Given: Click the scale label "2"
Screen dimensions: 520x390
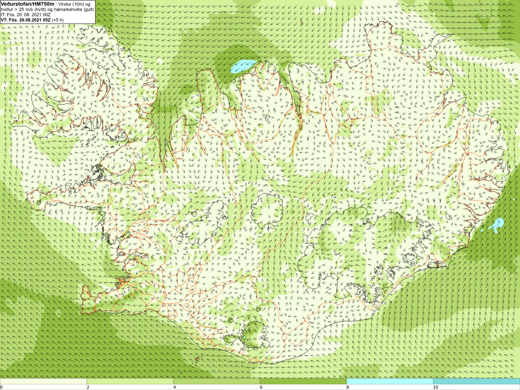Looking at the screenshot, I should 88,387.
